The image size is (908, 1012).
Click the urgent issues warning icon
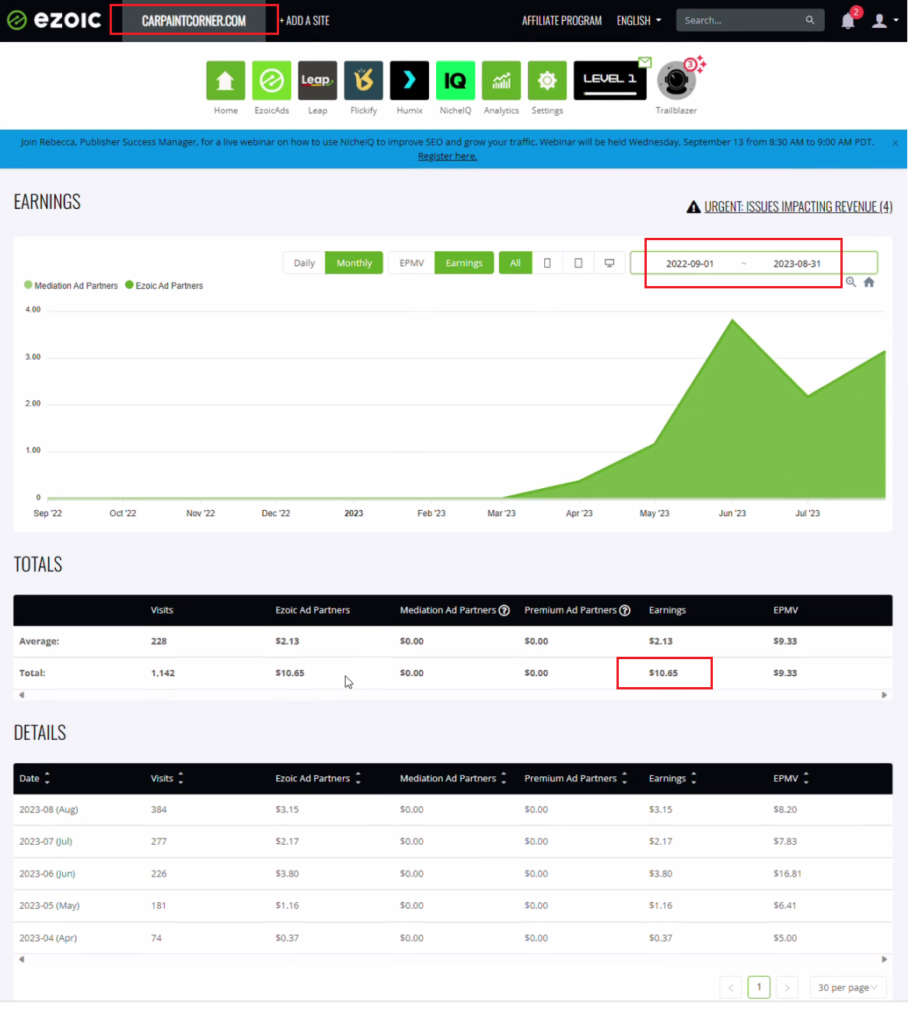[x=693, y=207]
